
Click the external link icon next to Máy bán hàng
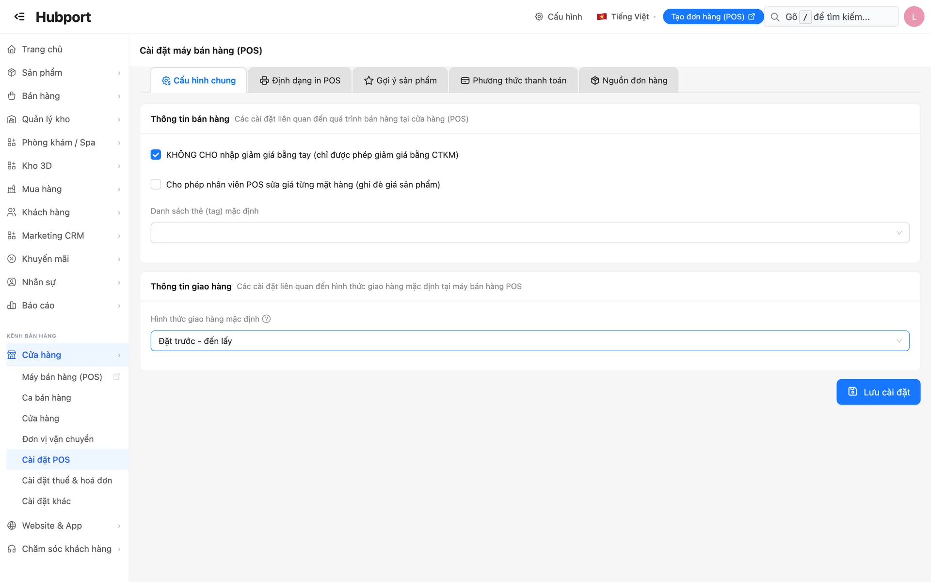click(116, 377)
